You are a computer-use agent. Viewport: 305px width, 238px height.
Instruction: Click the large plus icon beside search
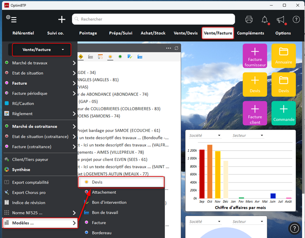[x=62, y=19]
